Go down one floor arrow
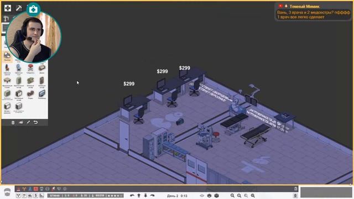Image resolution: width=354 pixels, height=199 pixels. pos(145,196)
